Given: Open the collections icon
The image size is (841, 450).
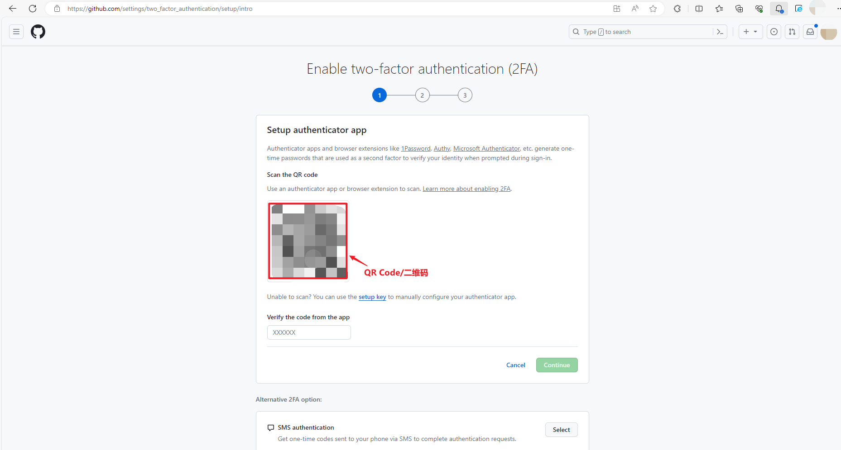Looking at the screenshot, I should [739, 9].
